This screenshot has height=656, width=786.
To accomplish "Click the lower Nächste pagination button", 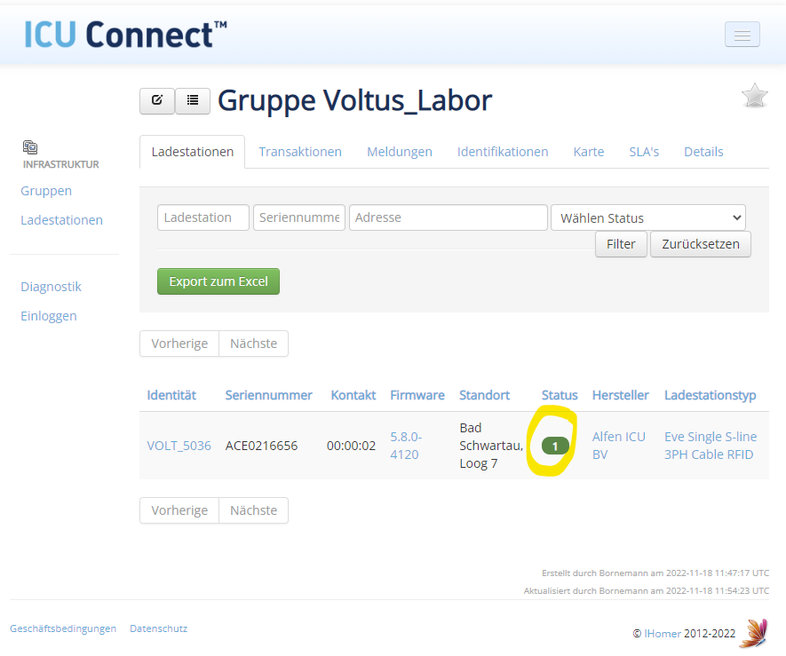I will (x=254, y=510).
